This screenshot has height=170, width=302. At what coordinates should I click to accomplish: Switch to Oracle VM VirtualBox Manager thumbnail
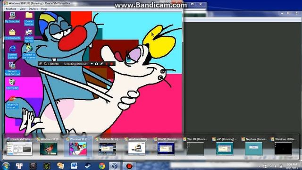(x=19, y=147)
